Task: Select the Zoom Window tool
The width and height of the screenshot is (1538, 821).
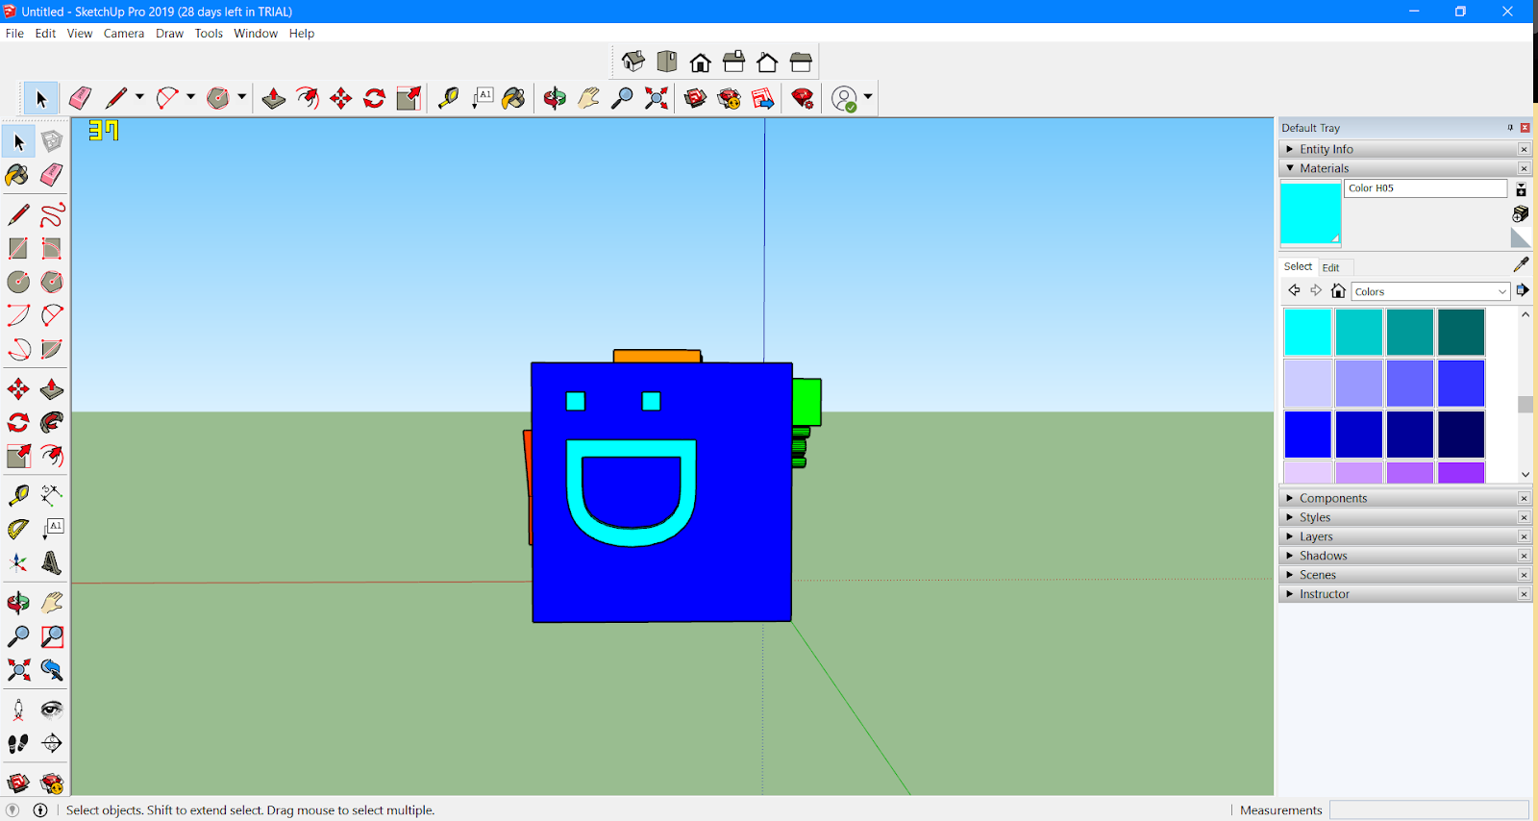Action: [52, 636]
